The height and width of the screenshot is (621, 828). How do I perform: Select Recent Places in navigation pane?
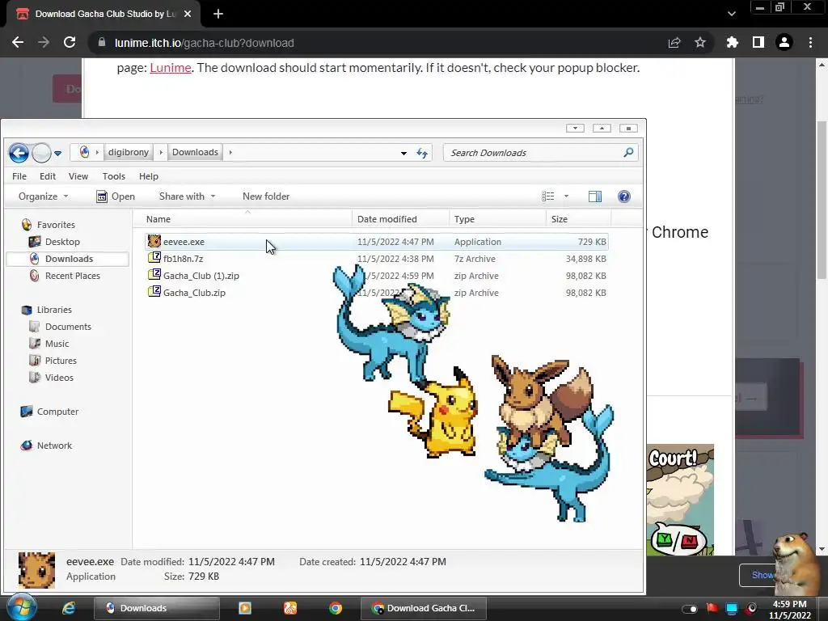pos(72,276)
